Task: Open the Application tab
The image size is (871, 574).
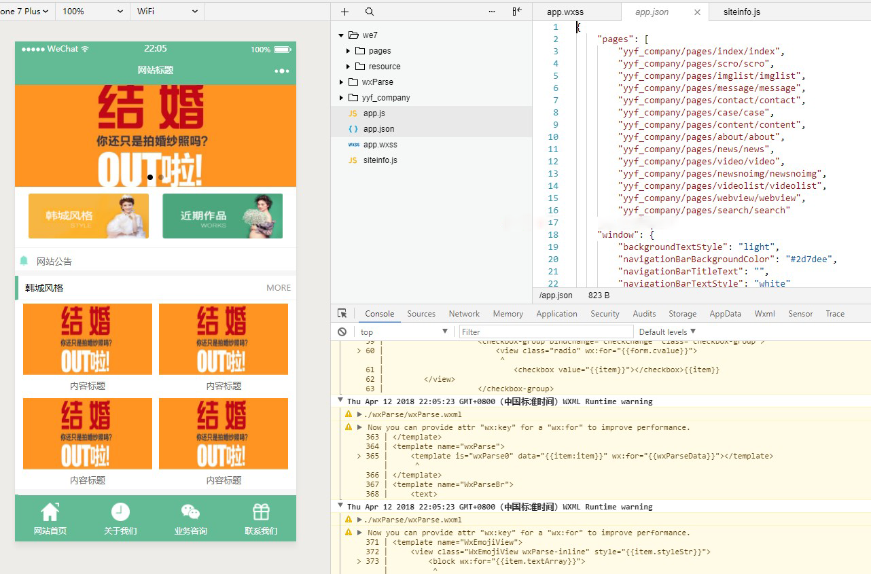Action: [556, 314]
